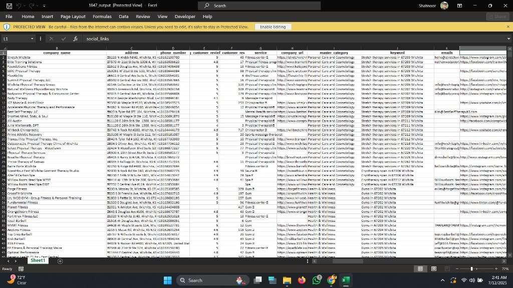Switch to the Data tab
This screenshot has height=288, width=513.
pyautogui.click(x=123, y=17)
